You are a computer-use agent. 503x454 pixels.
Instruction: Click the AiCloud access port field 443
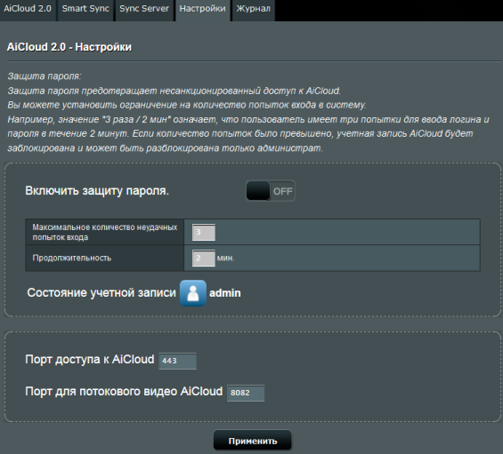(177, 361)
